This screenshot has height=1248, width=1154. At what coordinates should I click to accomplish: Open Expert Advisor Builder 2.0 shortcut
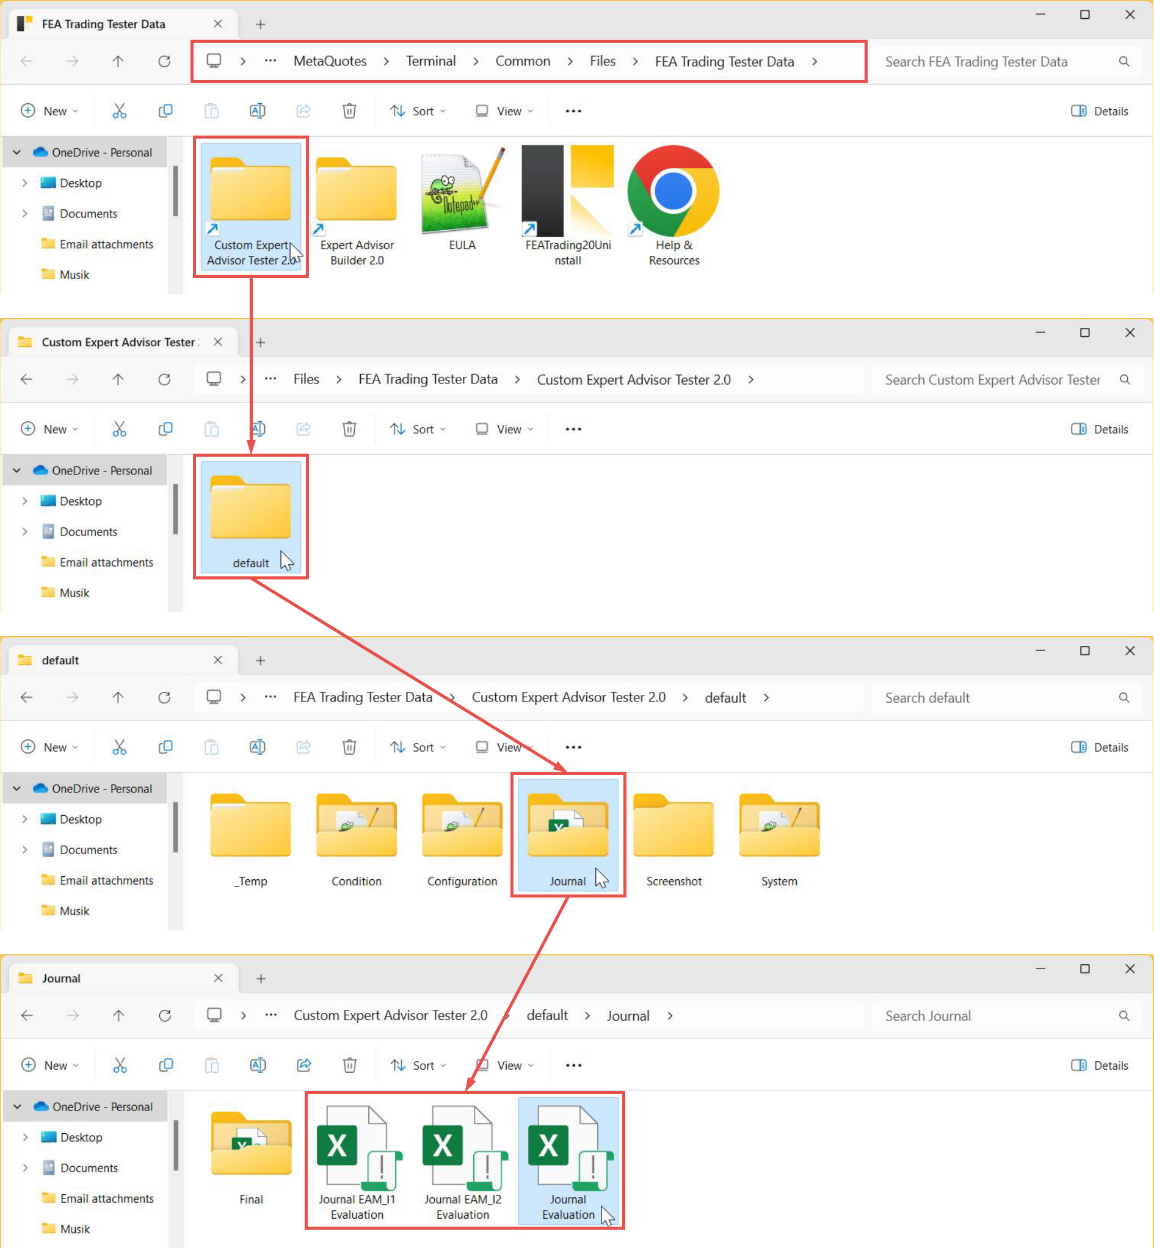coord(357,206)
